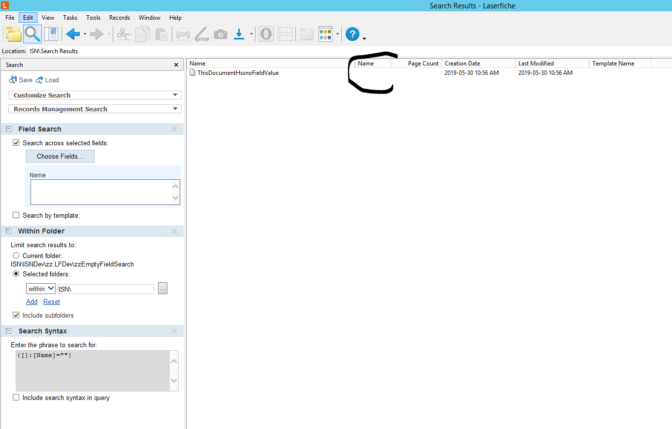Open the Help menu
This screenshot has height=429, width=672.
176,18
